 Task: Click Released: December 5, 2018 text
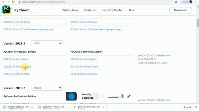[x=152, y=63]
